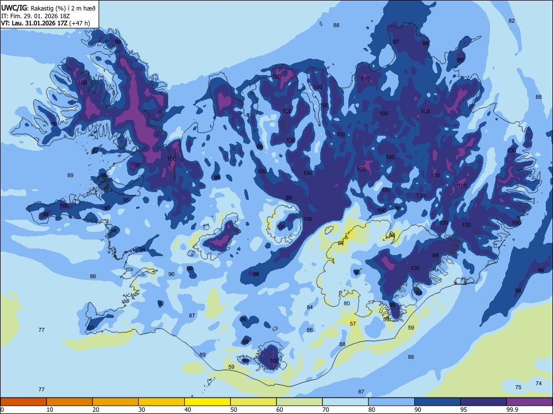This screenshot has width=553, height=414.
Task: Click the pale green 60–70 legend swatch
Action: pos(299,402)
